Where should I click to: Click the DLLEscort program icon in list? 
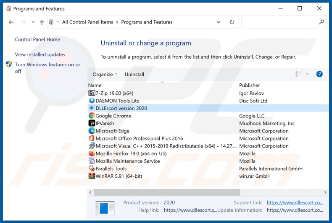[92, 108]
